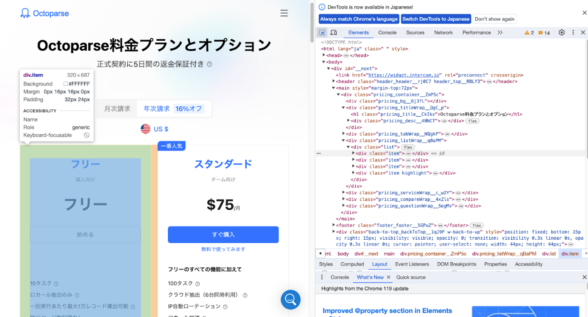
Task: Toggle the device toolbar in DevTools
Action: tap(334, 33)
